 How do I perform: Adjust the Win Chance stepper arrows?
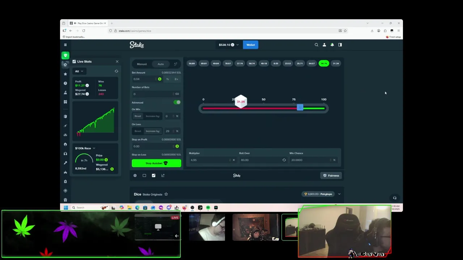[330, 160]
